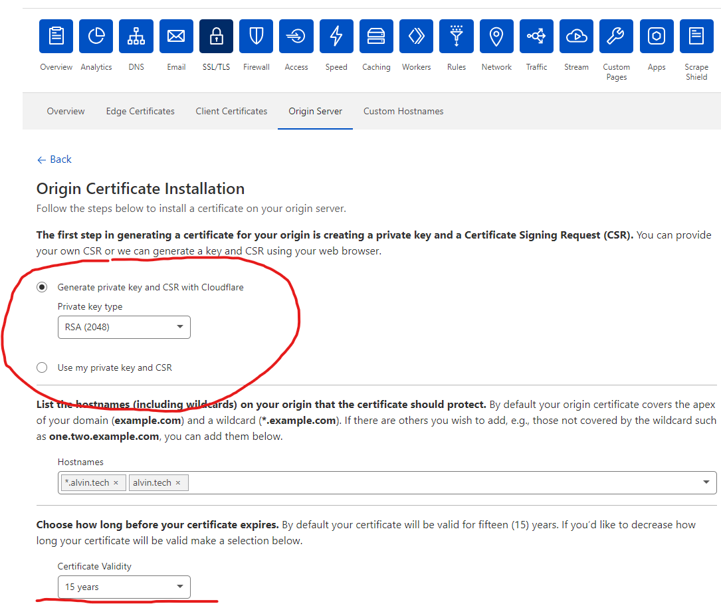Open the Firewall shield icon
The width and height of the screenshot is (721, 604).
(256, 37)
